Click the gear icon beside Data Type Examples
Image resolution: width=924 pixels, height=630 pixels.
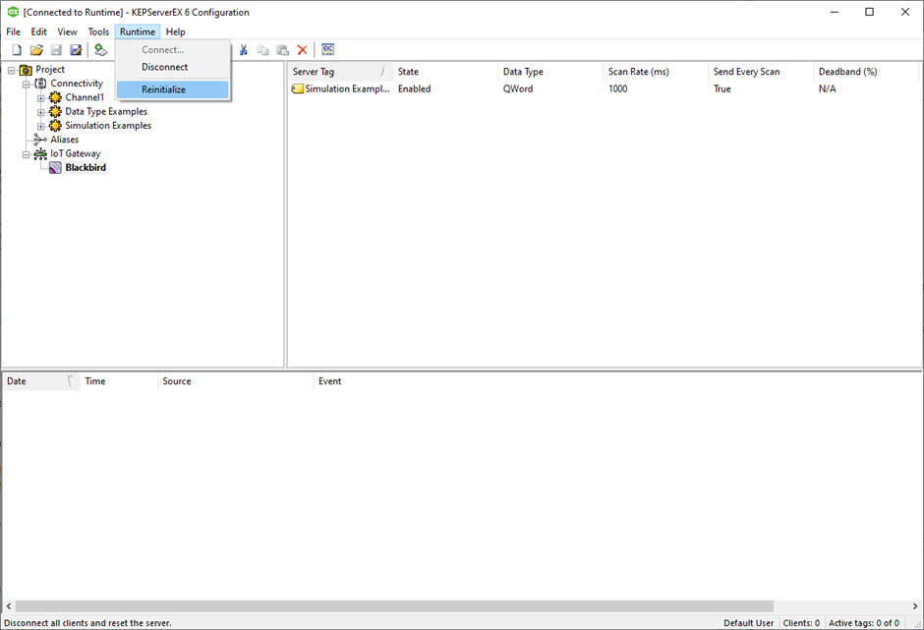click(55, 111)
